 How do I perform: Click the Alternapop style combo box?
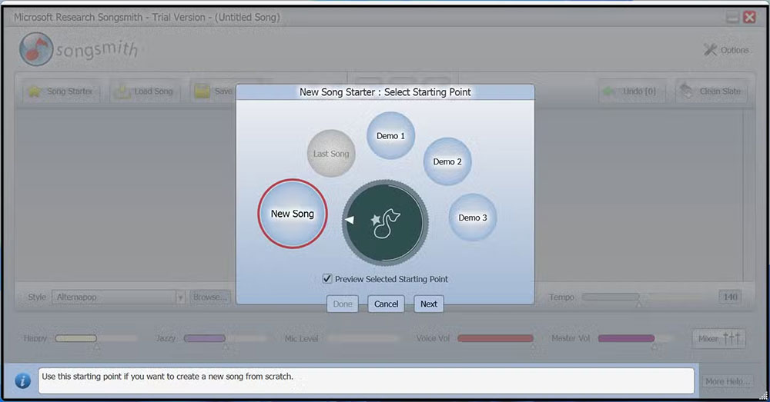[x=119, y=297]
